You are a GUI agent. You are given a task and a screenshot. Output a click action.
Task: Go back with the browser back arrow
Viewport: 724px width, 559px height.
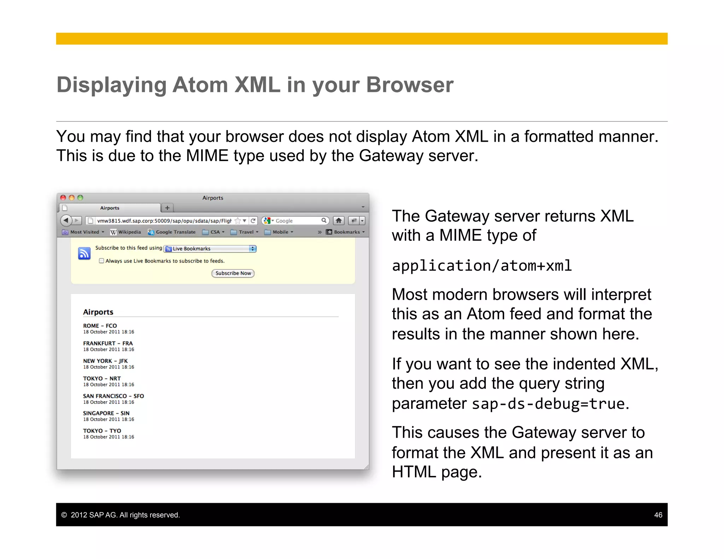(66, 220)
